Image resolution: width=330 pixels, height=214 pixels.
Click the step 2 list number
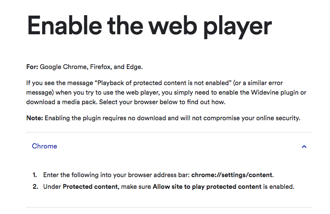point(35,187)
